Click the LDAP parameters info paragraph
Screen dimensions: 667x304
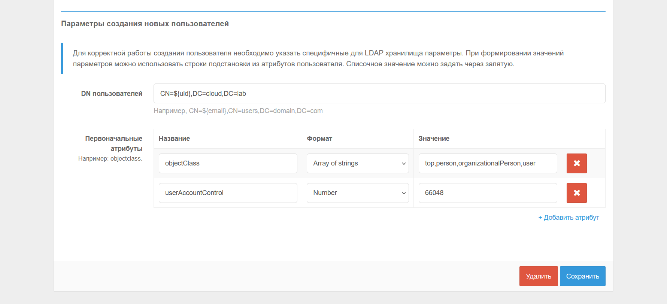point(318,58)
